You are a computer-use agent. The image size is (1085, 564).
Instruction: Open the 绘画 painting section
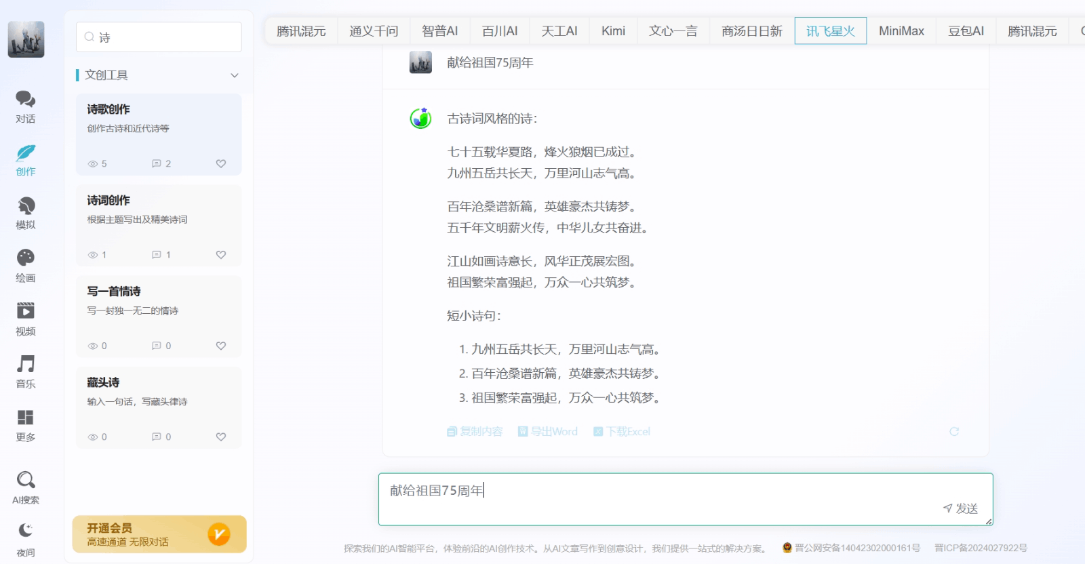(26, 266)
